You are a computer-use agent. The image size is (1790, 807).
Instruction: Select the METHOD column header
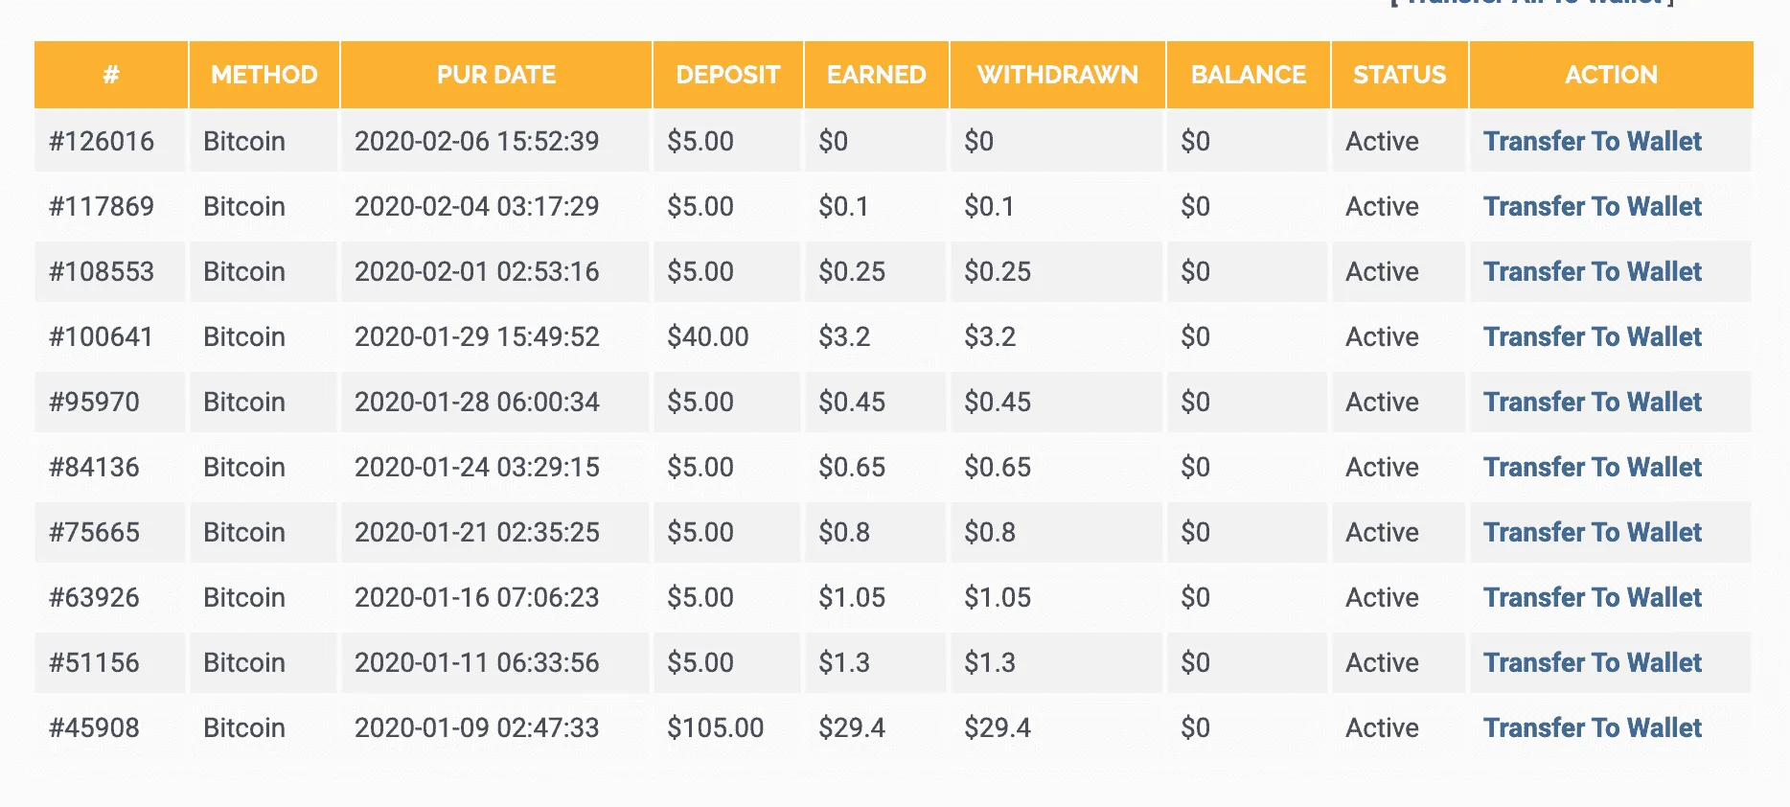tap(264, 75)
